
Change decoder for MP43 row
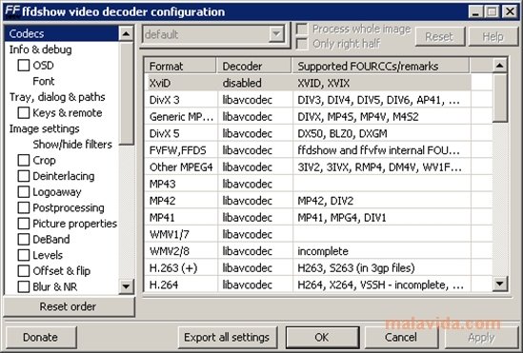click(x=254, y=184)
